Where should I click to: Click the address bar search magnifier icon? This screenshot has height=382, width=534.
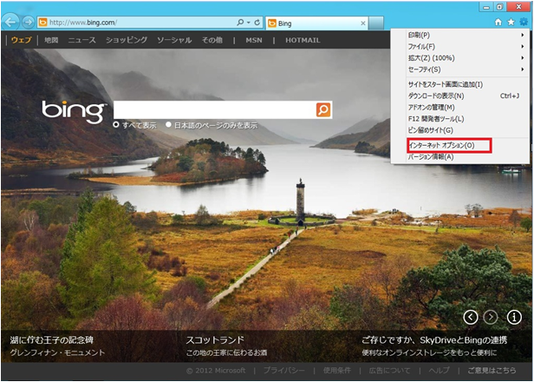pyautogui.click(x=240, y=23)
